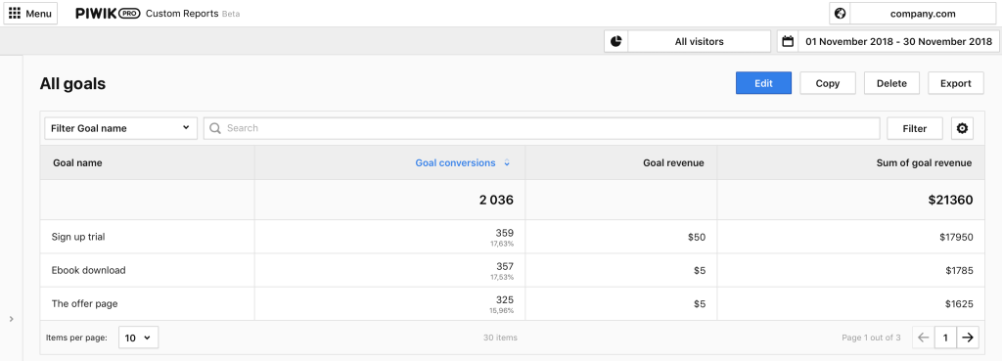This screenshot has height=361, width=1002.
Task: Click the calendar date icon
Action: (x=788, y=41)
